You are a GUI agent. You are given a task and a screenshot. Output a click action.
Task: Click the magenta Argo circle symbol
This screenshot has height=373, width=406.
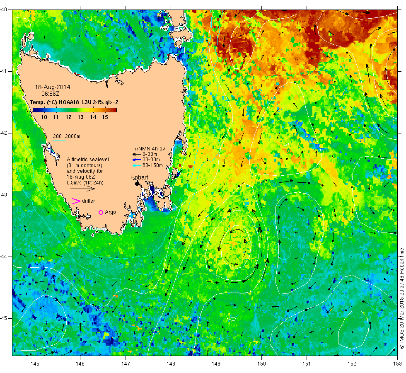(x=101, y=212)
